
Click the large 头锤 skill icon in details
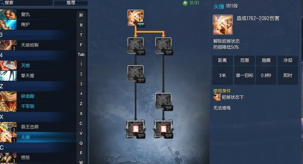tap(223, 25)
